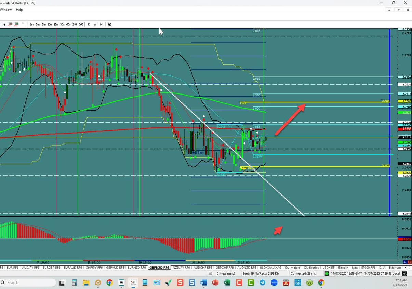
Task: Click the first chart style icon on toolbar
Action: (x=10, y=24)
